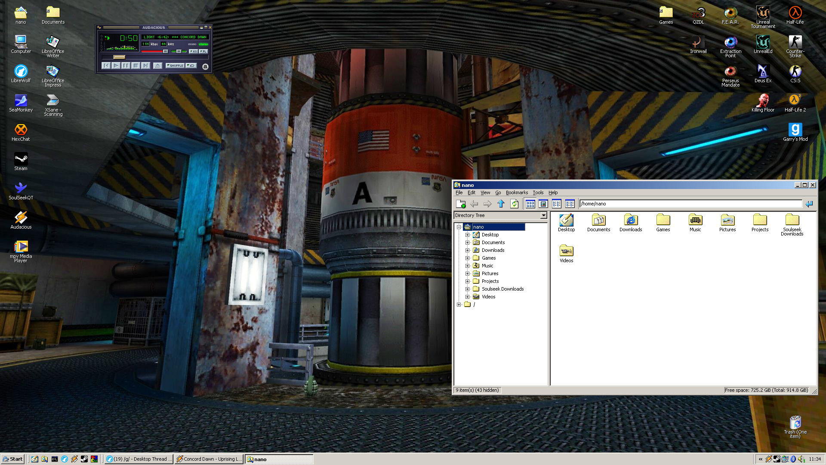This screenshot has width=826, height=465.
Task: Switch file manager to thumbnail view
Action: [543, 204]
